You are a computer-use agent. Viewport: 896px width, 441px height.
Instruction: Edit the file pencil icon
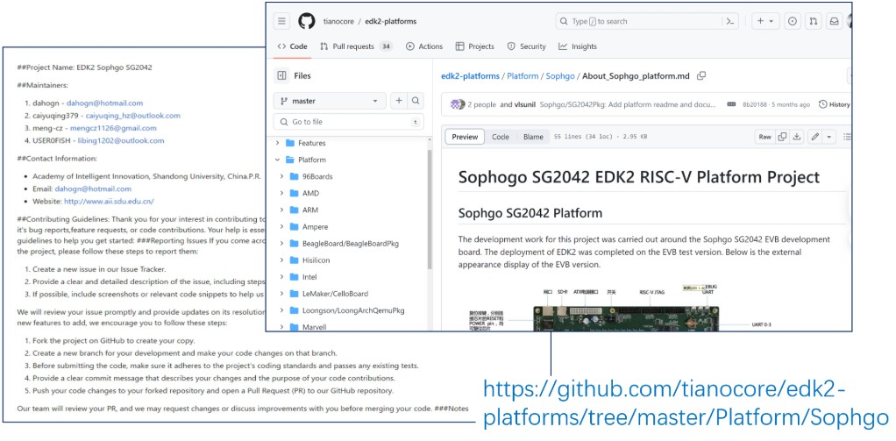pos(815,137)
